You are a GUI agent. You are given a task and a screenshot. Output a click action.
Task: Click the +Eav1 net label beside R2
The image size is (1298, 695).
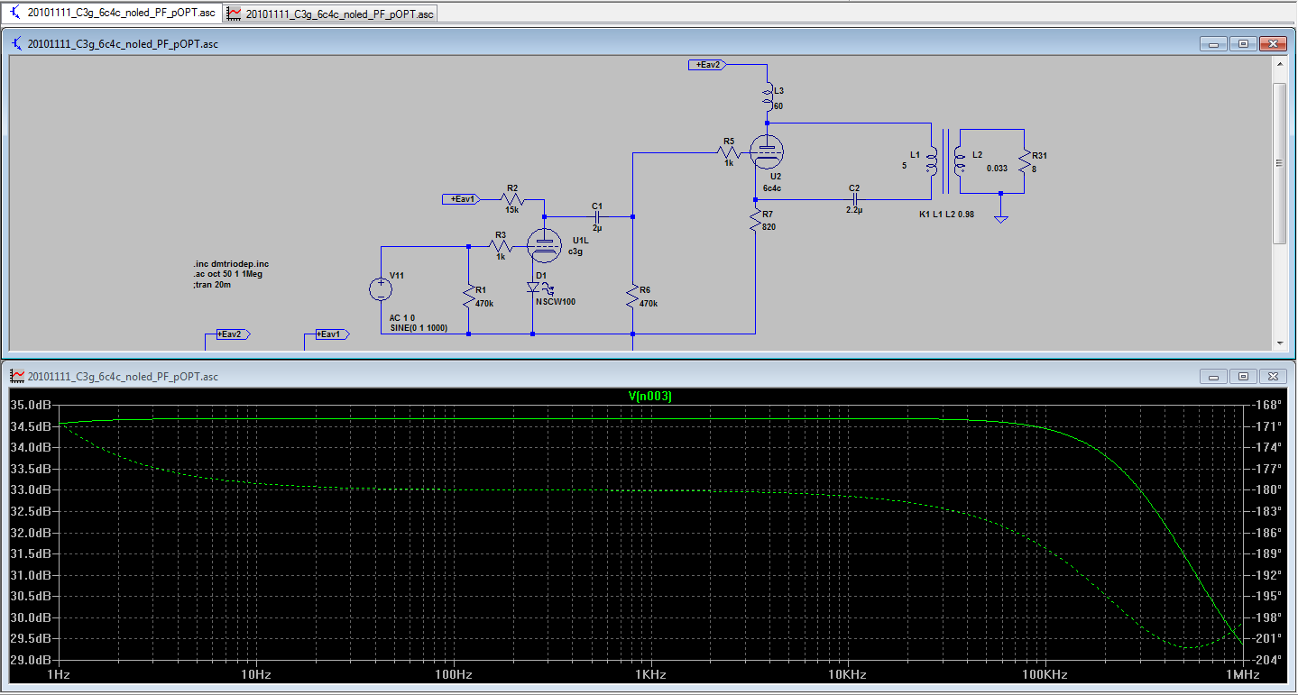click(461, 199)
